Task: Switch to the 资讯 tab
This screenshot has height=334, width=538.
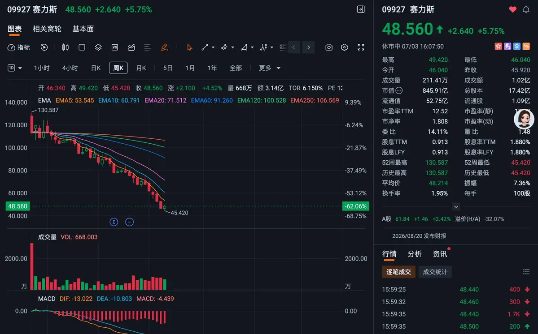Action: (440, 253)
